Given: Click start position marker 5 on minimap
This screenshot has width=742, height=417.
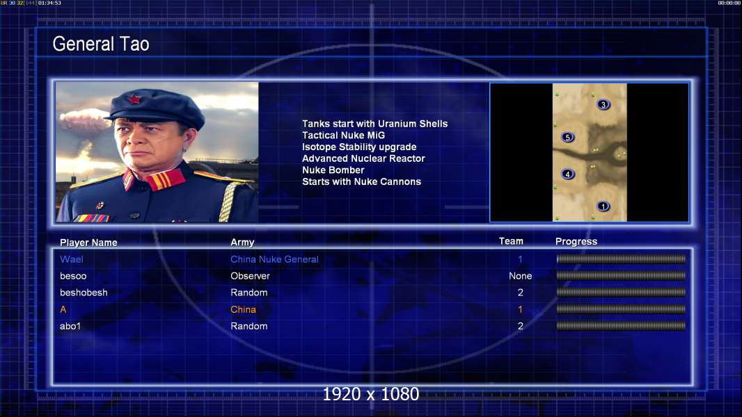Looking at the screenshot, I should pos(567,138).
